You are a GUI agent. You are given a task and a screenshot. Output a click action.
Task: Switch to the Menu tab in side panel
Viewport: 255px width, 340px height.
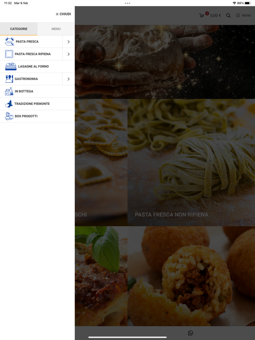coord(56,29)
